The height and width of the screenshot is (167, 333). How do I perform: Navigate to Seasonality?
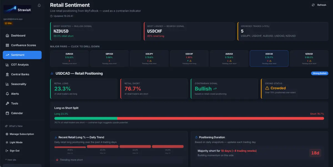(x=22, y=84)
